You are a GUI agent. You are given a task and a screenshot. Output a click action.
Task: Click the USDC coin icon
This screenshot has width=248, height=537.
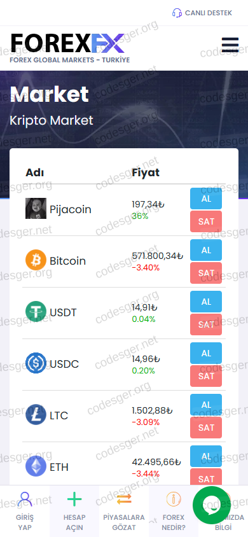point(36,363)
